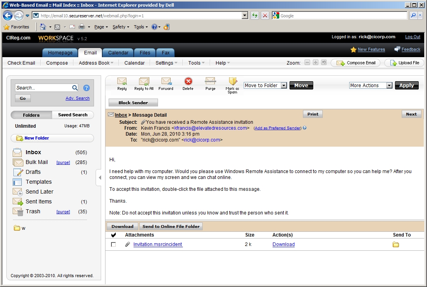Click the Google search magnifier button
Screen dimensions: 427x287
pyautogui.click(x=414, y=15)
